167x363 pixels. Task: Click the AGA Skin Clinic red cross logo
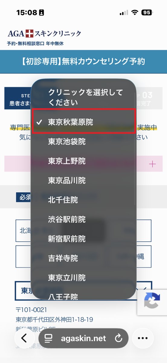click(30, 33)
